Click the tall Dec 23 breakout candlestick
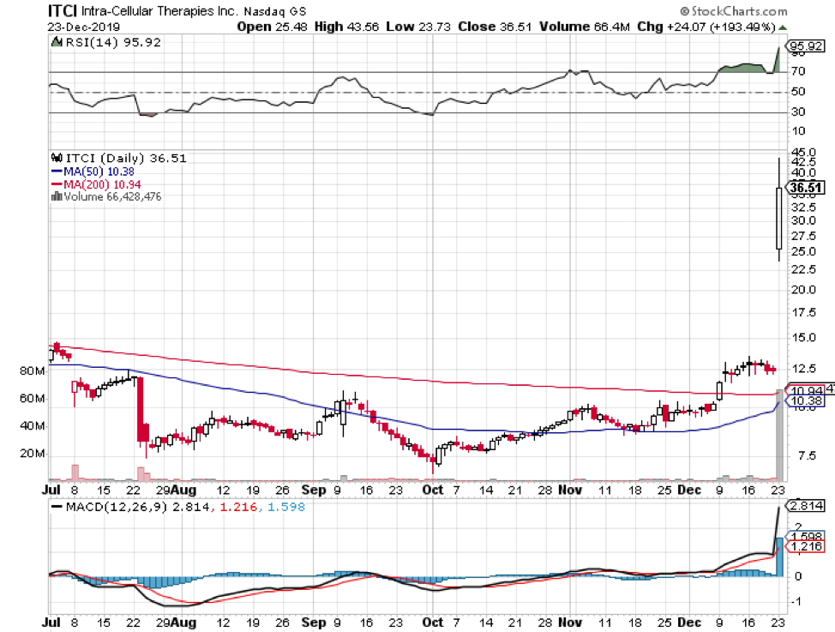The height and width of the screenshot is (632, 835). [778, 219]
